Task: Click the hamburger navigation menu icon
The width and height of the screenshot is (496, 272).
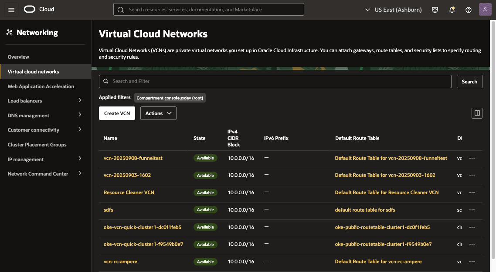Action: pyautogui.click(x=11, y=9)
